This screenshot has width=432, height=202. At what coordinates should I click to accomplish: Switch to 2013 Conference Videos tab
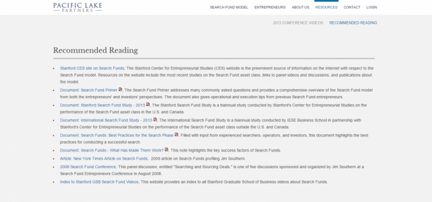[298, 23]
